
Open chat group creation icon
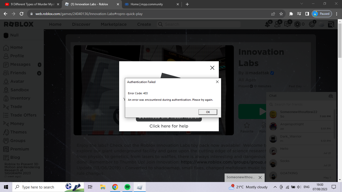click(x=331, y=96)
